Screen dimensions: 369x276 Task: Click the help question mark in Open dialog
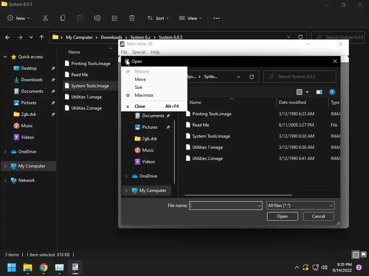332,92
